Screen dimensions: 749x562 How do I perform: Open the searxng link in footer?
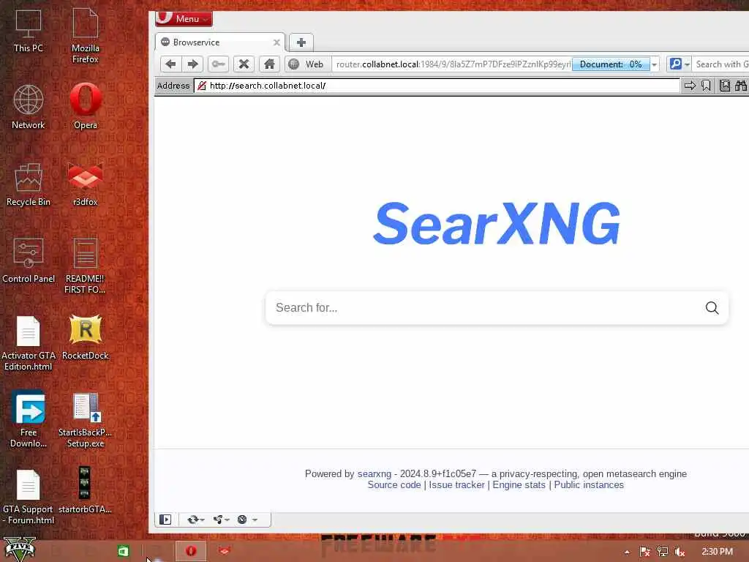[x=374, y=473]
